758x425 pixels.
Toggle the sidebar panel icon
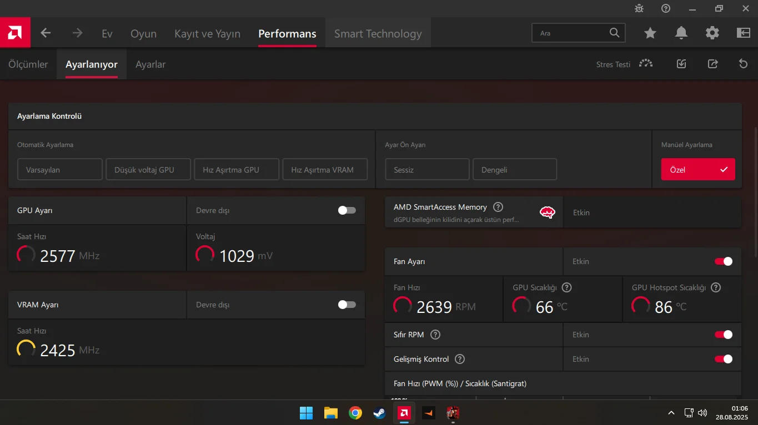pos(744,33)
